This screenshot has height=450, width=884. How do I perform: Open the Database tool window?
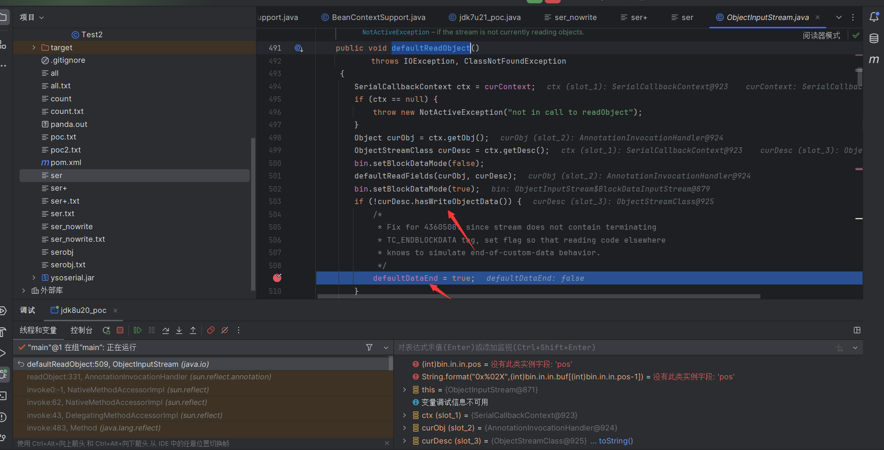[x=874, y=39]
